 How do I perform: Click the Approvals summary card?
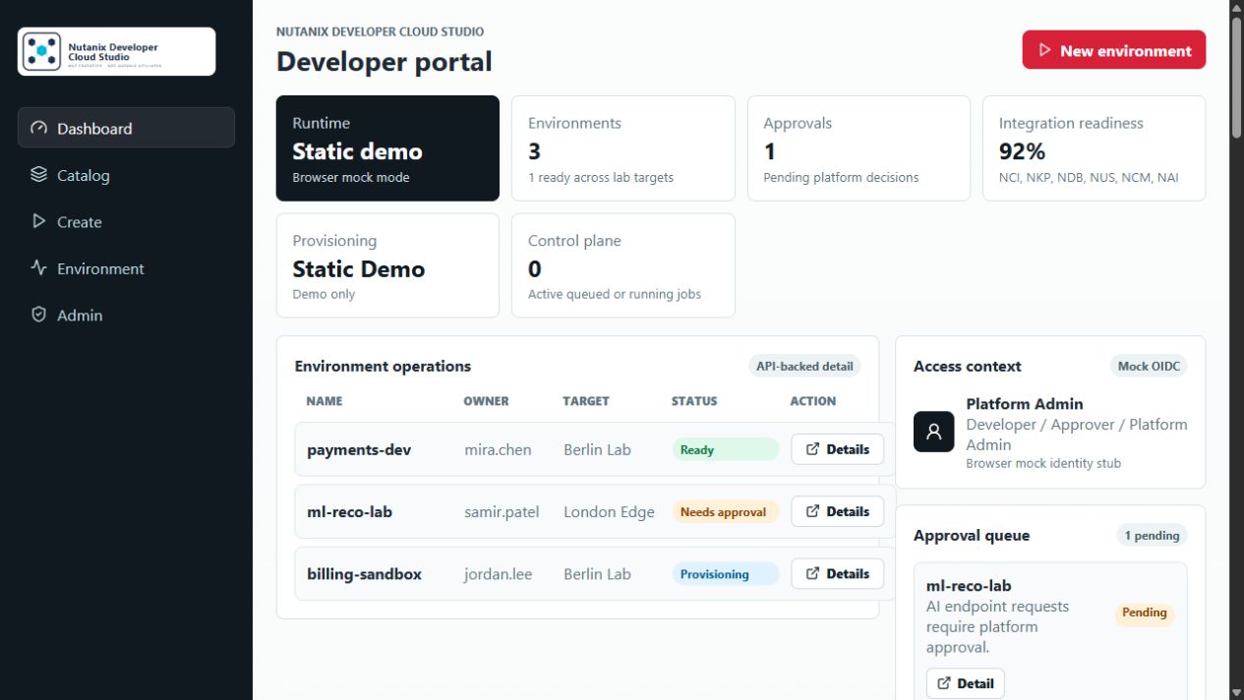tap(859, 148)
